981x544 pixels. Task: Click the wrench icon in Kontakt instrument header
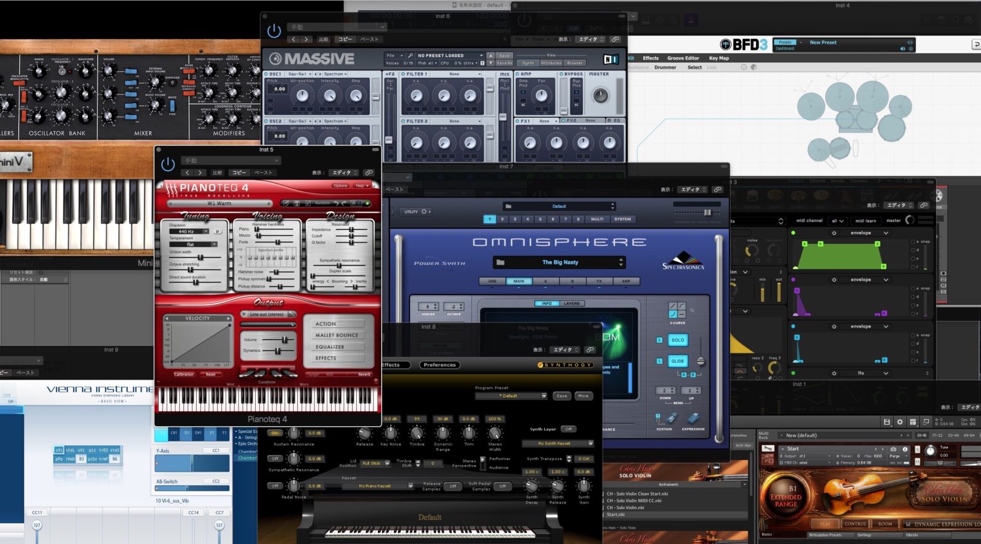tap(768, 449)
